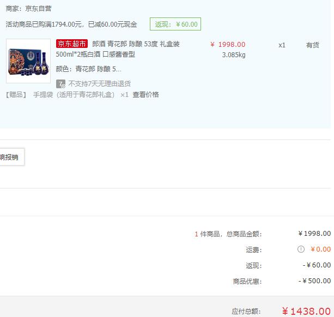
Task: Click the quantity x1 text
Action: tap(282, 45)
